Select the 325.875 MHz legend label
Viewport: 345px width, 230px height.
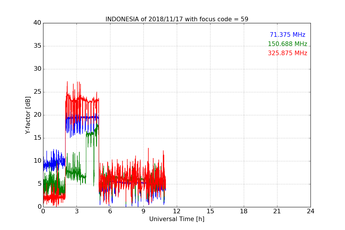click(x=287, y=53)
